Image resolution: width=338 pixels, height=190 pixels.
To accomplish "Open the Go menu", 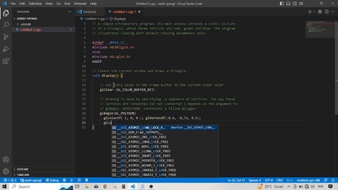I will point(59,4).
